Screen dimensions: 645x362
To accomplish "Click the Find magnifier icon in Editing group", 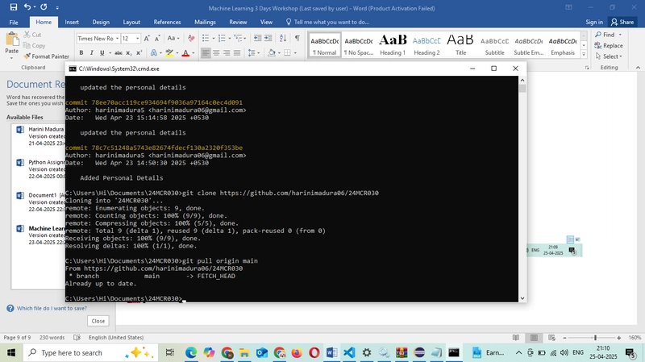I will pos(598,35).
